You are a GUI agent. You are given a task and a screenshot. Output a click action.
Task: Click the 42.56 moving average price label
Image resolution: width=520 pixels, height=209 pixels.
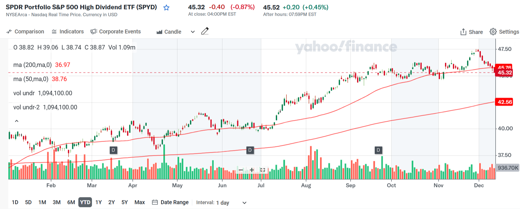tap(504, 102)
